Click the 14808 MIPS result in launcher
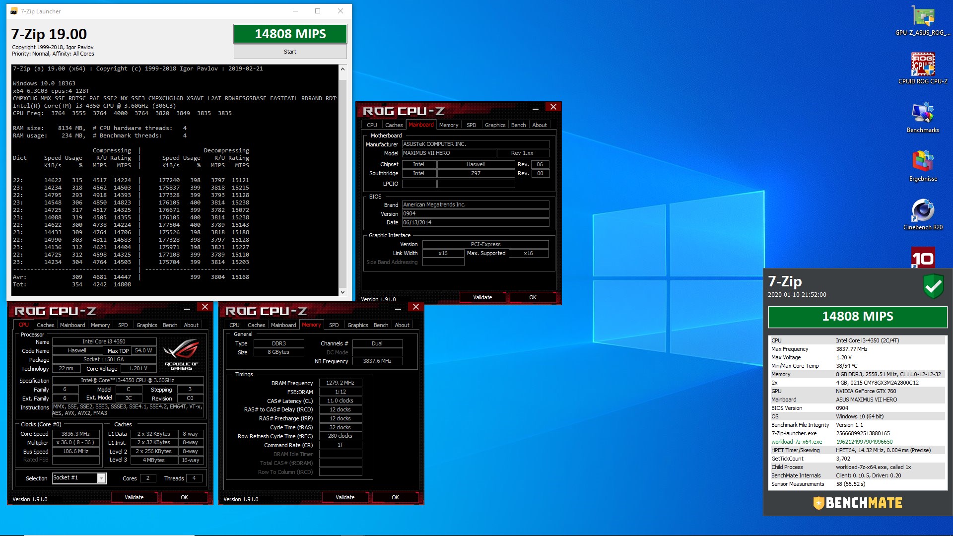 [x=290, y=34]
